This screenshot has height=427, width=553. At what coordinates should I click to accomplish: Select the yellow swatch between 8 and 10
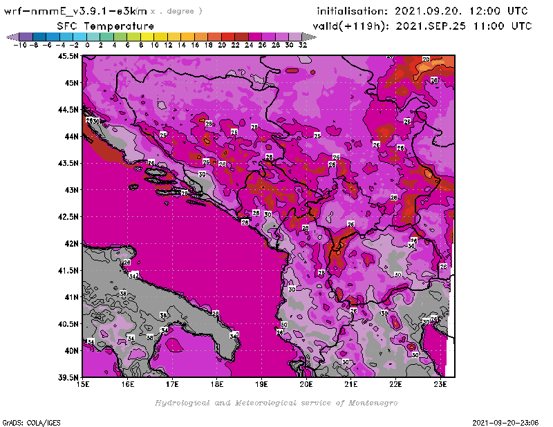(x=147, y=37)
